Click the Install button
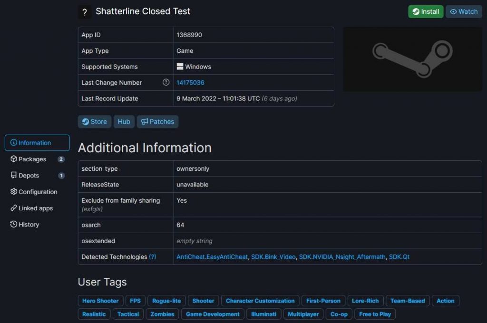The width and height of the screenshot is (487, 323). (425, 12)
